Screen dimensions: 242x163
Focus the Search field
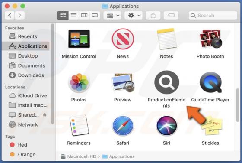[213, 15]
